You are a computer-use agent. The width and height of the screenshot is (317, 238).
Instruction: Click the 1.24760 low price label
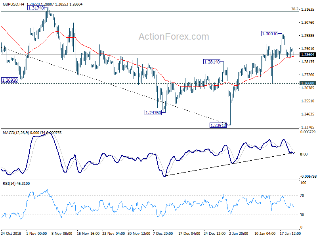tap(153, 113)
